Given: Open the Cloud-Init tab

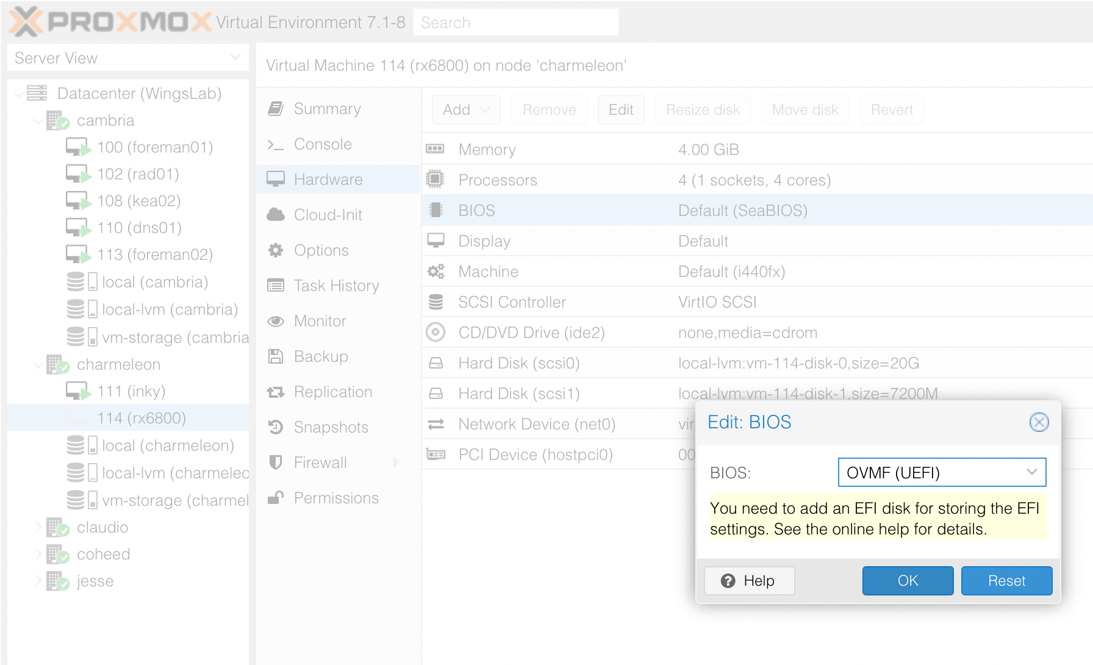Looking at the screenshot, I should point(339,215).
